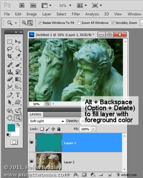Add a layer style with fx icon
This screenshot has height=178, width=143.
76,175
